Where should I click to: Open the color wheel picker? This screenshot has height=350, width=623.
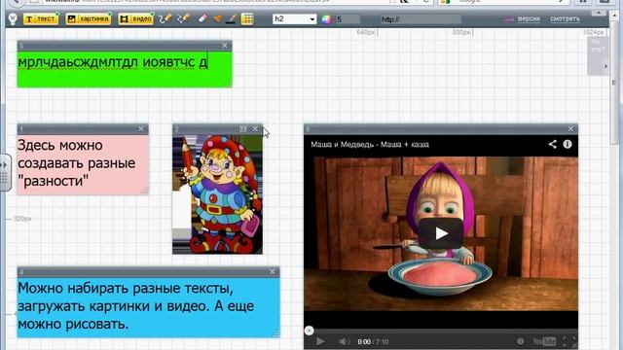326,19
